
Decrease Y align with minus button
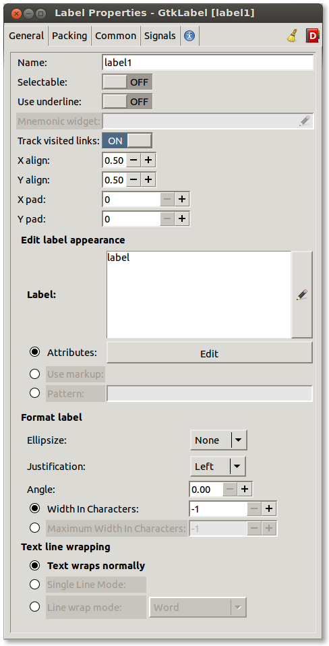coord(133,180)
